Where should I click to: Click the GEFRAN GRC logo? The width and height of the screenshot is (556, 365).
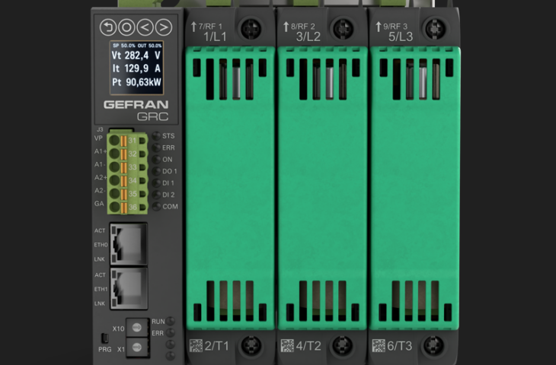coord(136,111)
